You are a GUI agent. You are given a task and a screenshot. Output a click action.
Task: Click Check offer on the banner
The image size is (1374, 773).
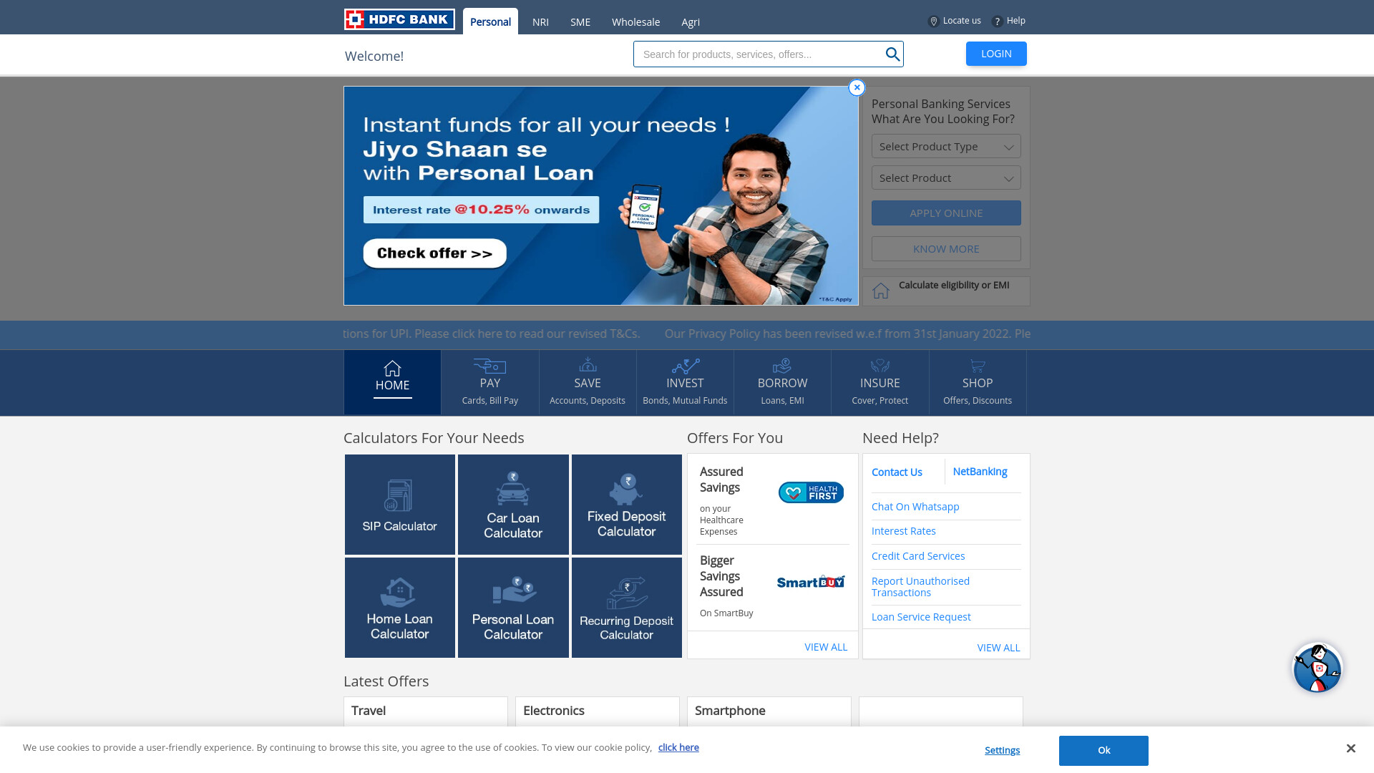click(x=434, y=253)
